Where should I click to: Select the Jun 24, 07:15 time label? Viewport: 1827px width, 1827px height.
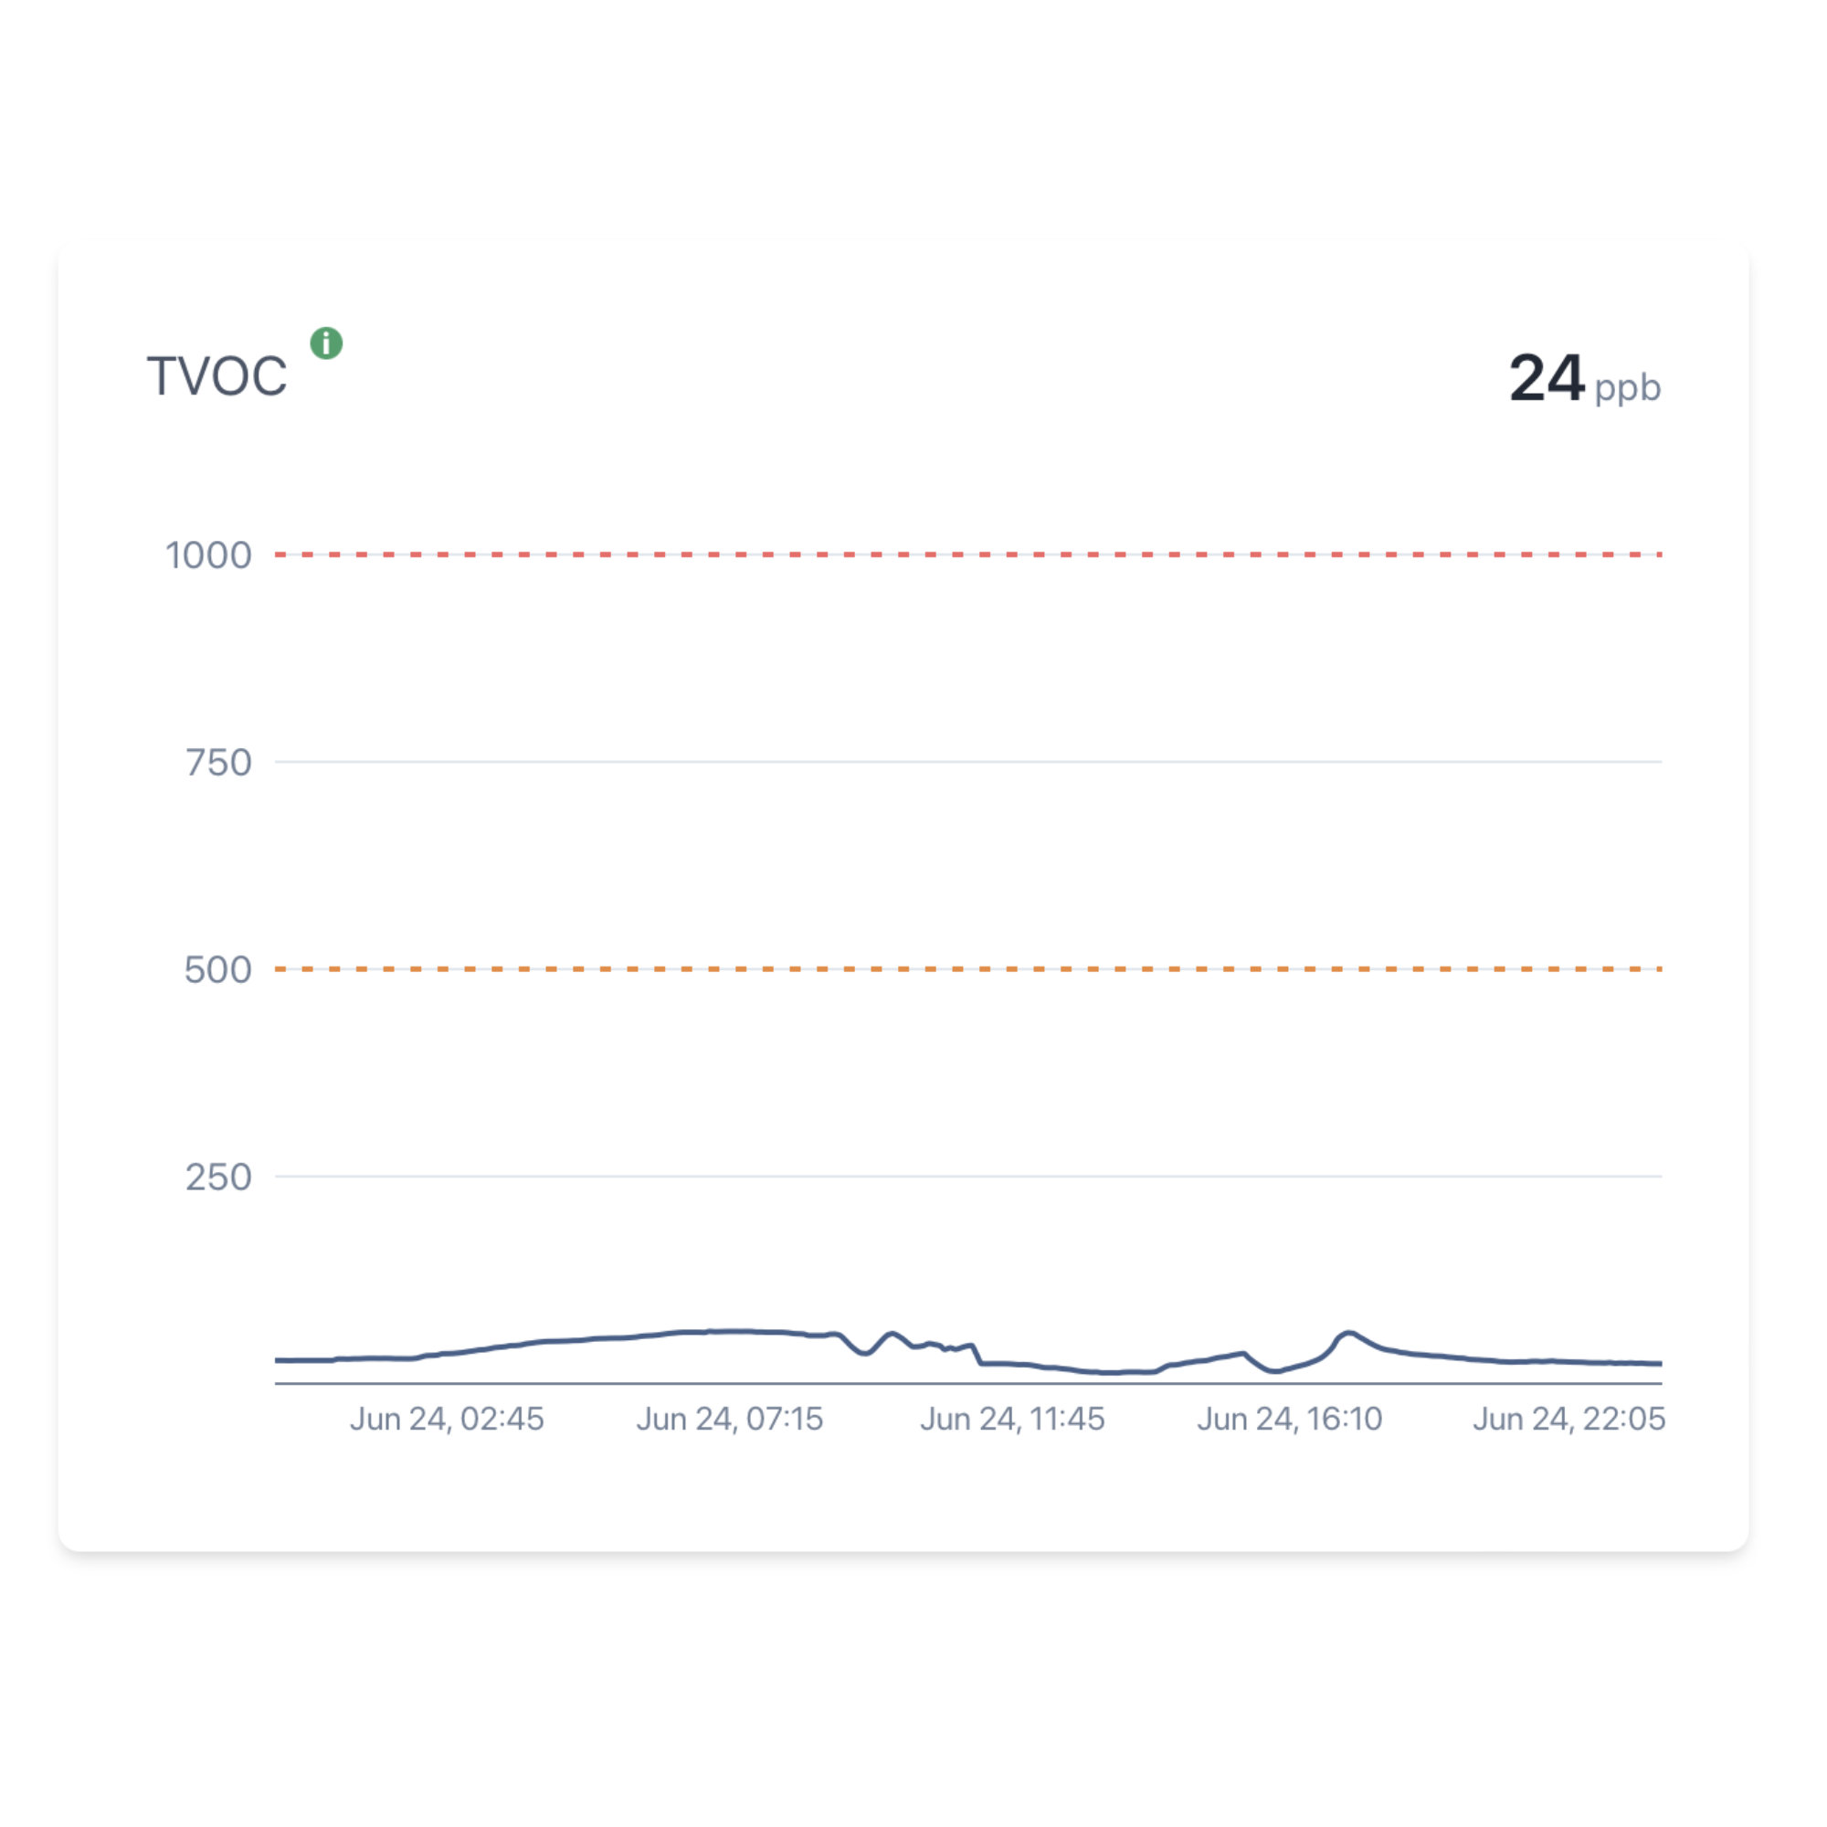pyautogui.click(x=729, y=1419)
